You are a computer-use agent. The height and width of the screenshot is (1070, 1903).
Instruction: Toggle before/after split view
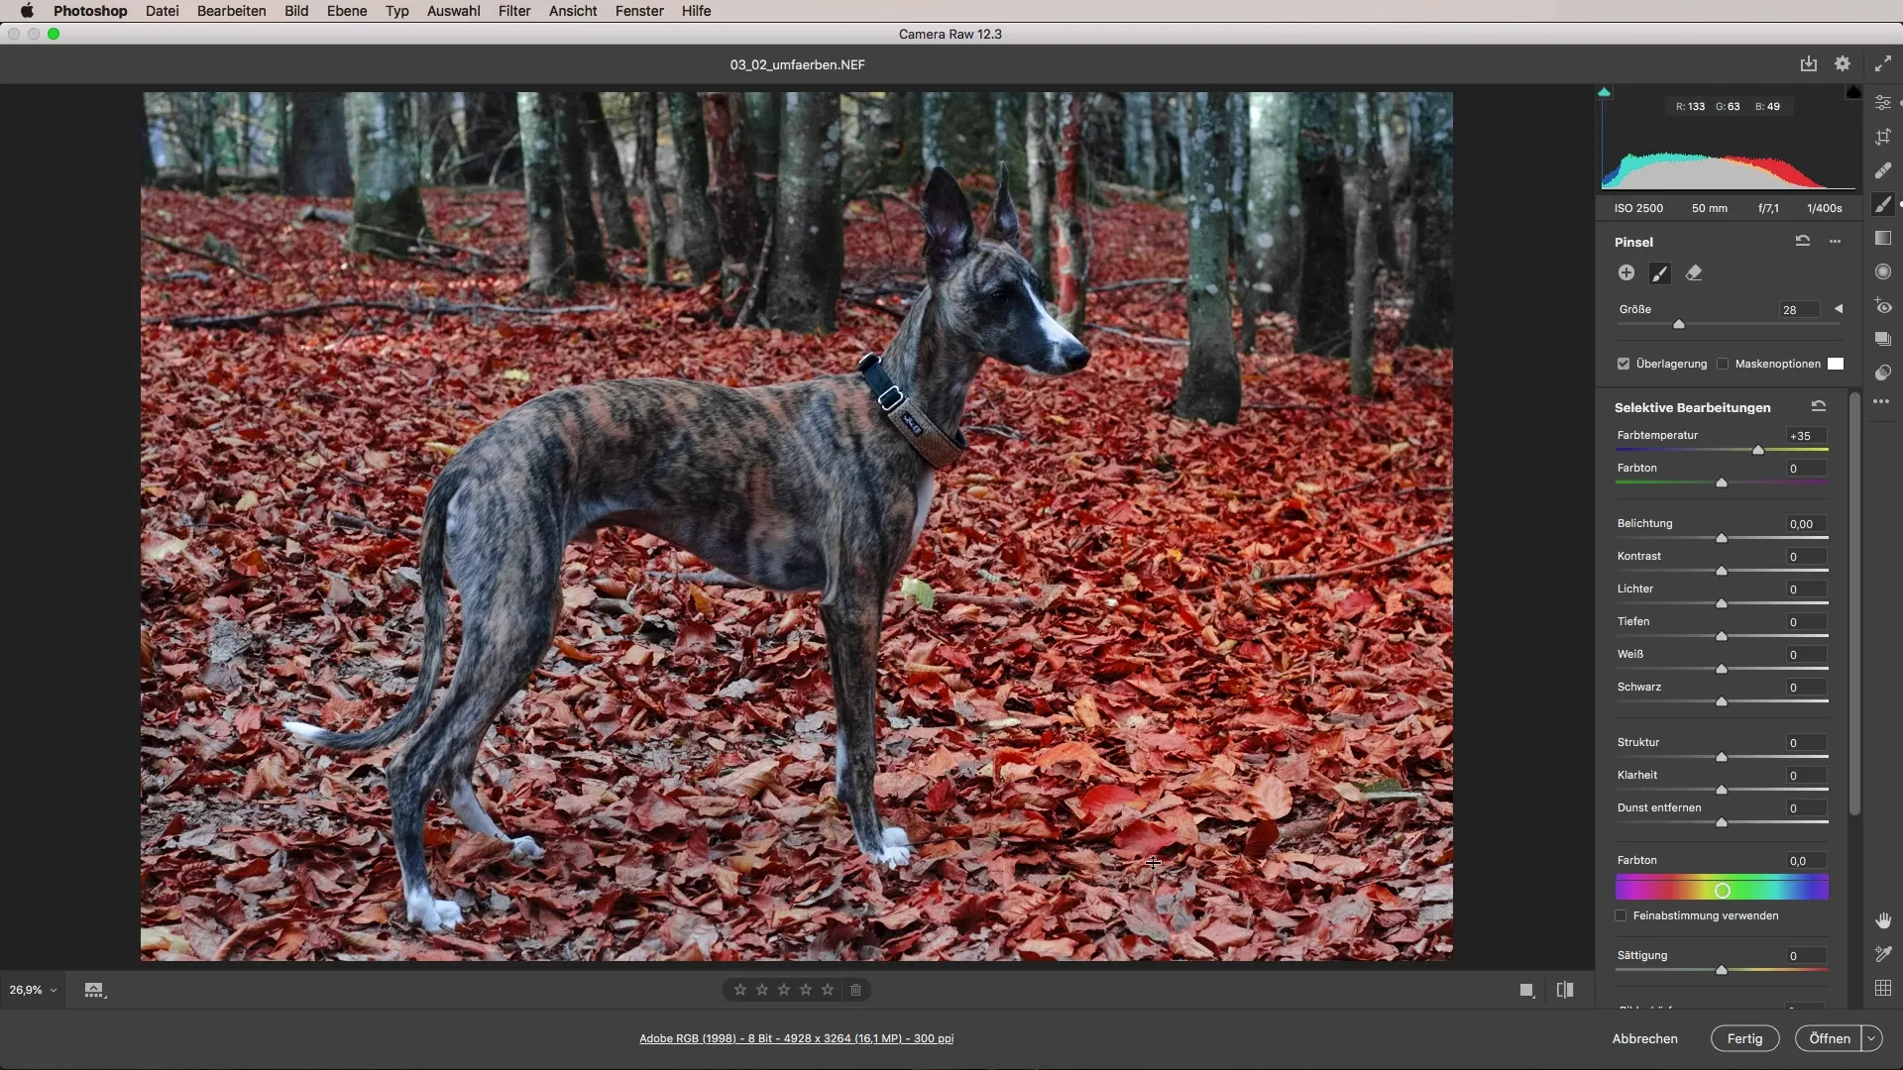(x=1566, y=990)
